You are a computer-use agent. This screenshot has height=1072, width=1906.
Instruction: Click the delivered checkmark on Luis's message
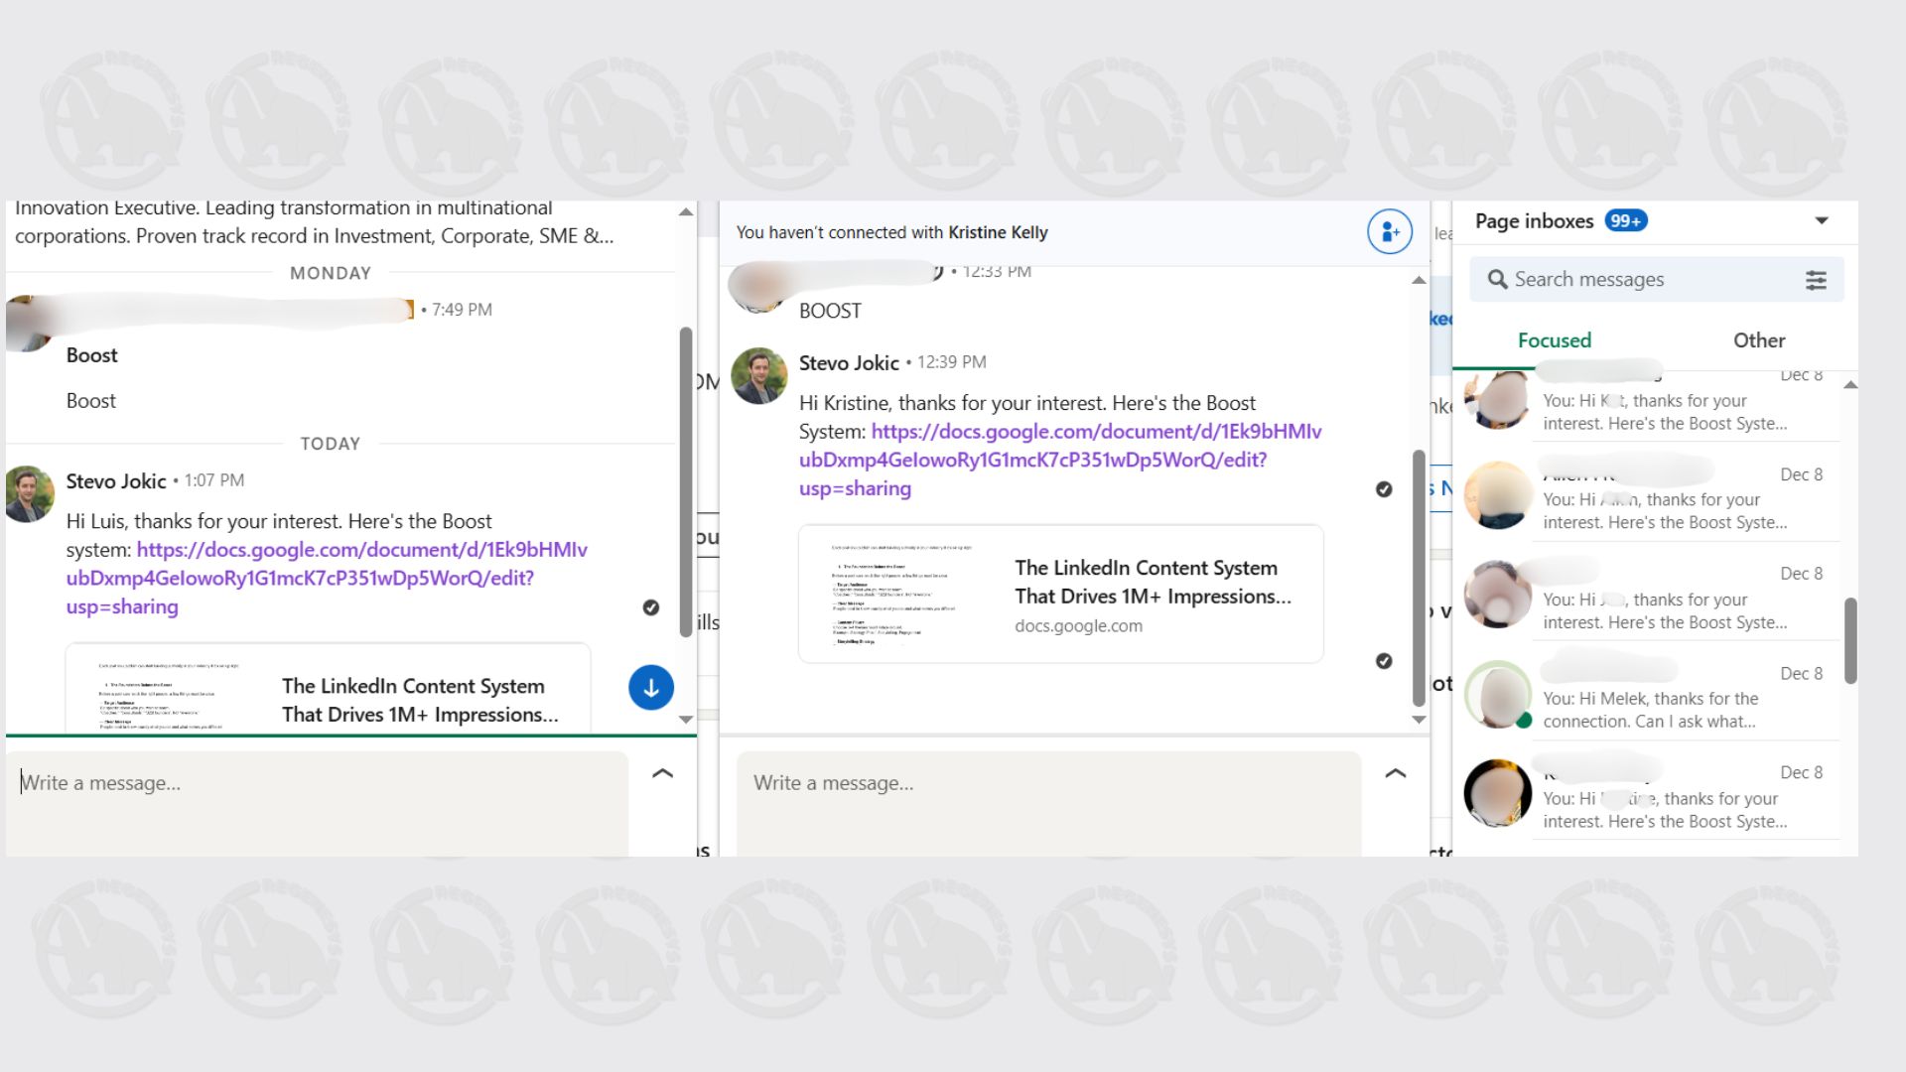(651, 607)
